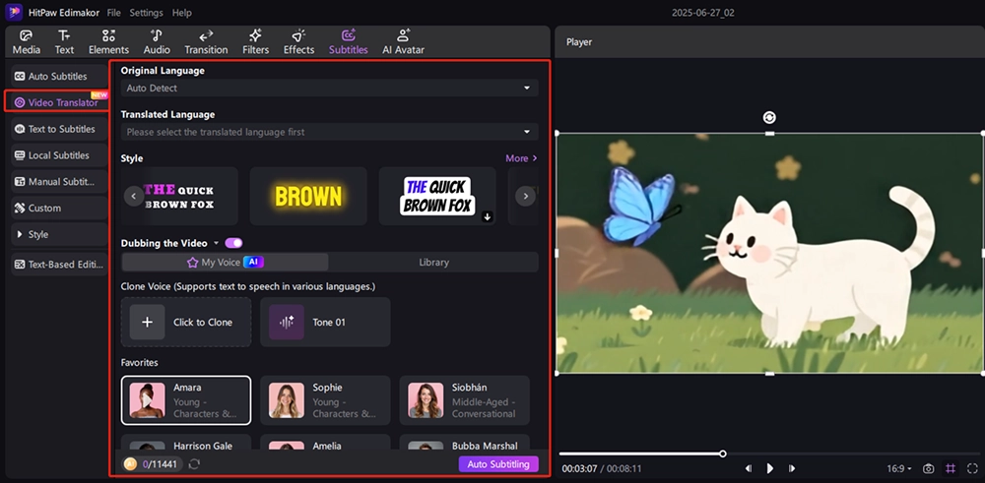Click the HitPaw Edimakor logo icon
This screenshot has height=483, width=985.
click(14, 12)
